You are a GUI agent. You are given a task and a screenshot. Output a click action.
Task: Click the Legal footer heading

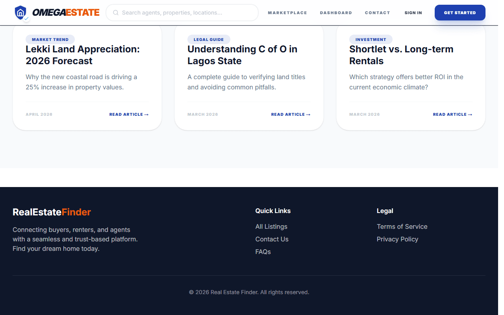pos(385,211)
